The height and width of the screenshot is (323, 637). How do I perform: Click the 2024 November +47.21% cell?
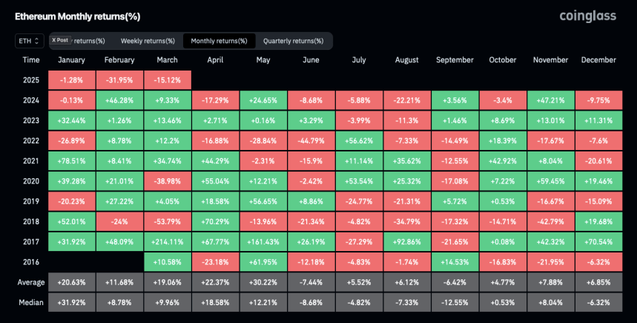(551, 99)
